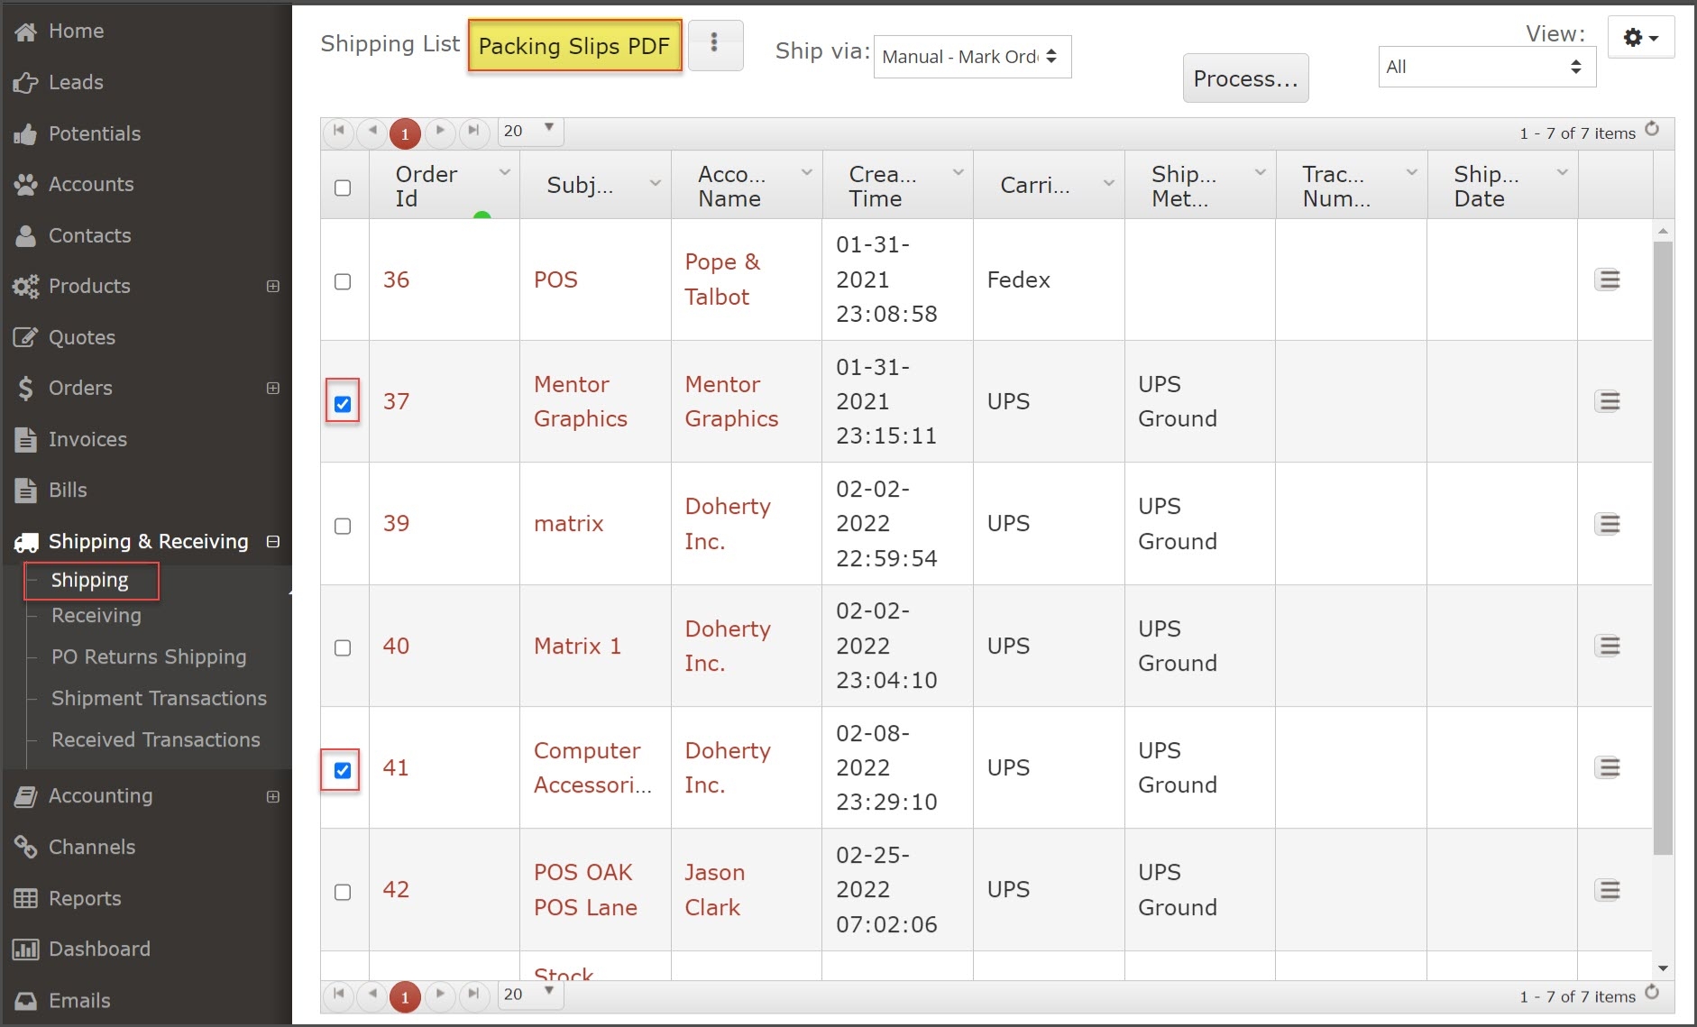
Task: Open the Doherty Inc. account link for order 40
Action: (x=727, y=646)
